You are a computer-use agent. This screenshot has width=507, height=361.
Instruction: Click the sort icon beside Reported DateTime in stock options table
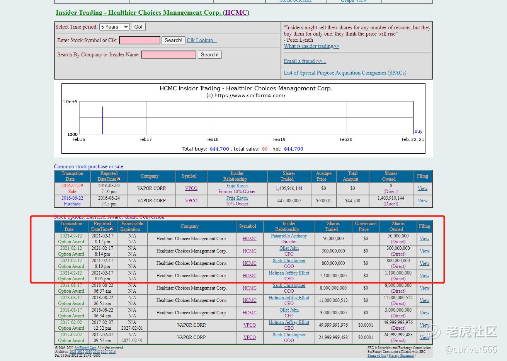tap(112, 229)
